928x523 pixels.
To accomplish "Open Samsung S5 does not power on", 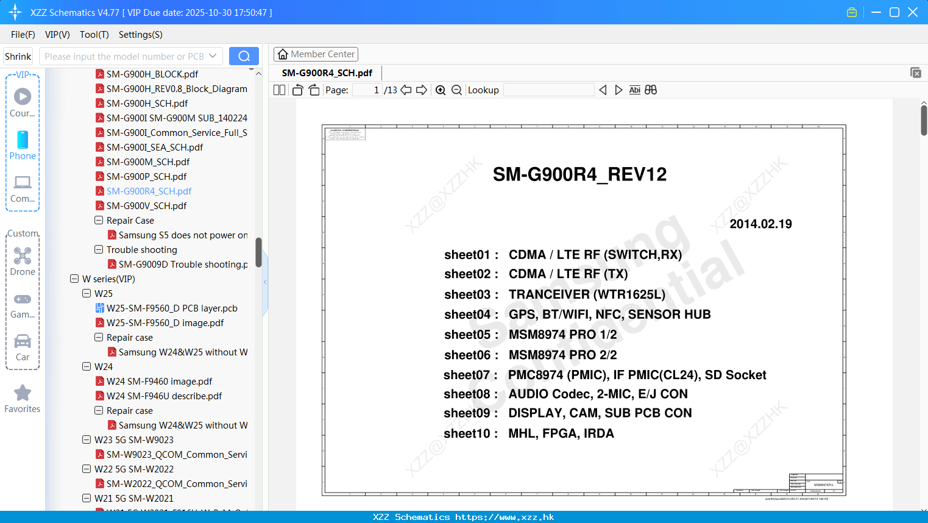I will coord(183,235).
